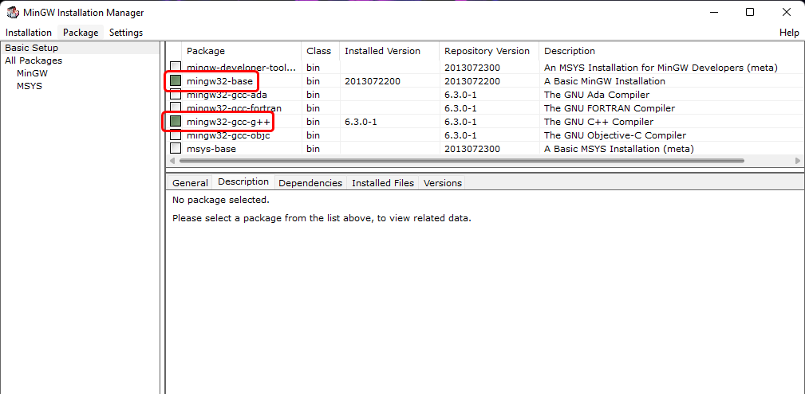Viewport: 805px width, 394px height.
Task: Toggle checkbox for mingw-developer-toolkit package
Action: 176,67
